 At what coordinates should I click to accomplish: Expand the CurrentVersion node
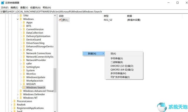point(21,29)
